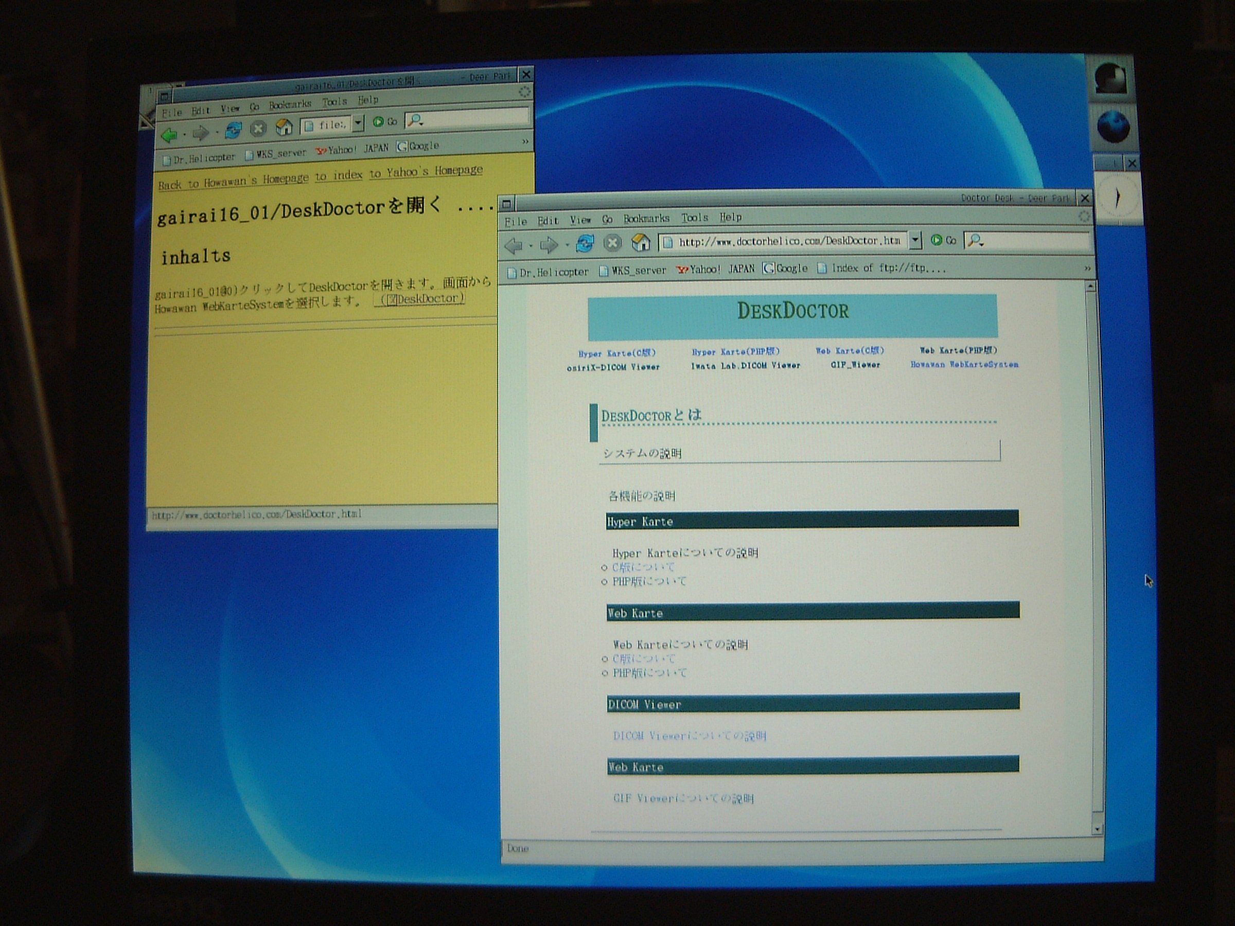Follow the Howawan WebKarteSystem link

(964, 364)
